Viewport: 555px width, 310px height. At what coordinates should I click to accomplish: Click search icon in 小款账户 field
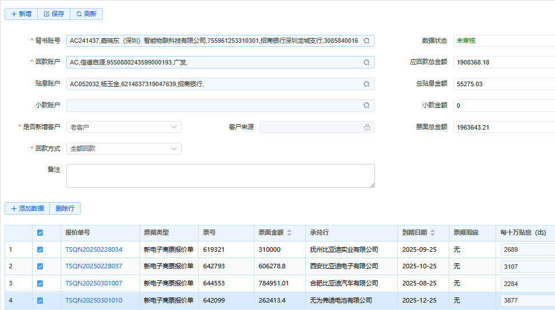(367, 106)
